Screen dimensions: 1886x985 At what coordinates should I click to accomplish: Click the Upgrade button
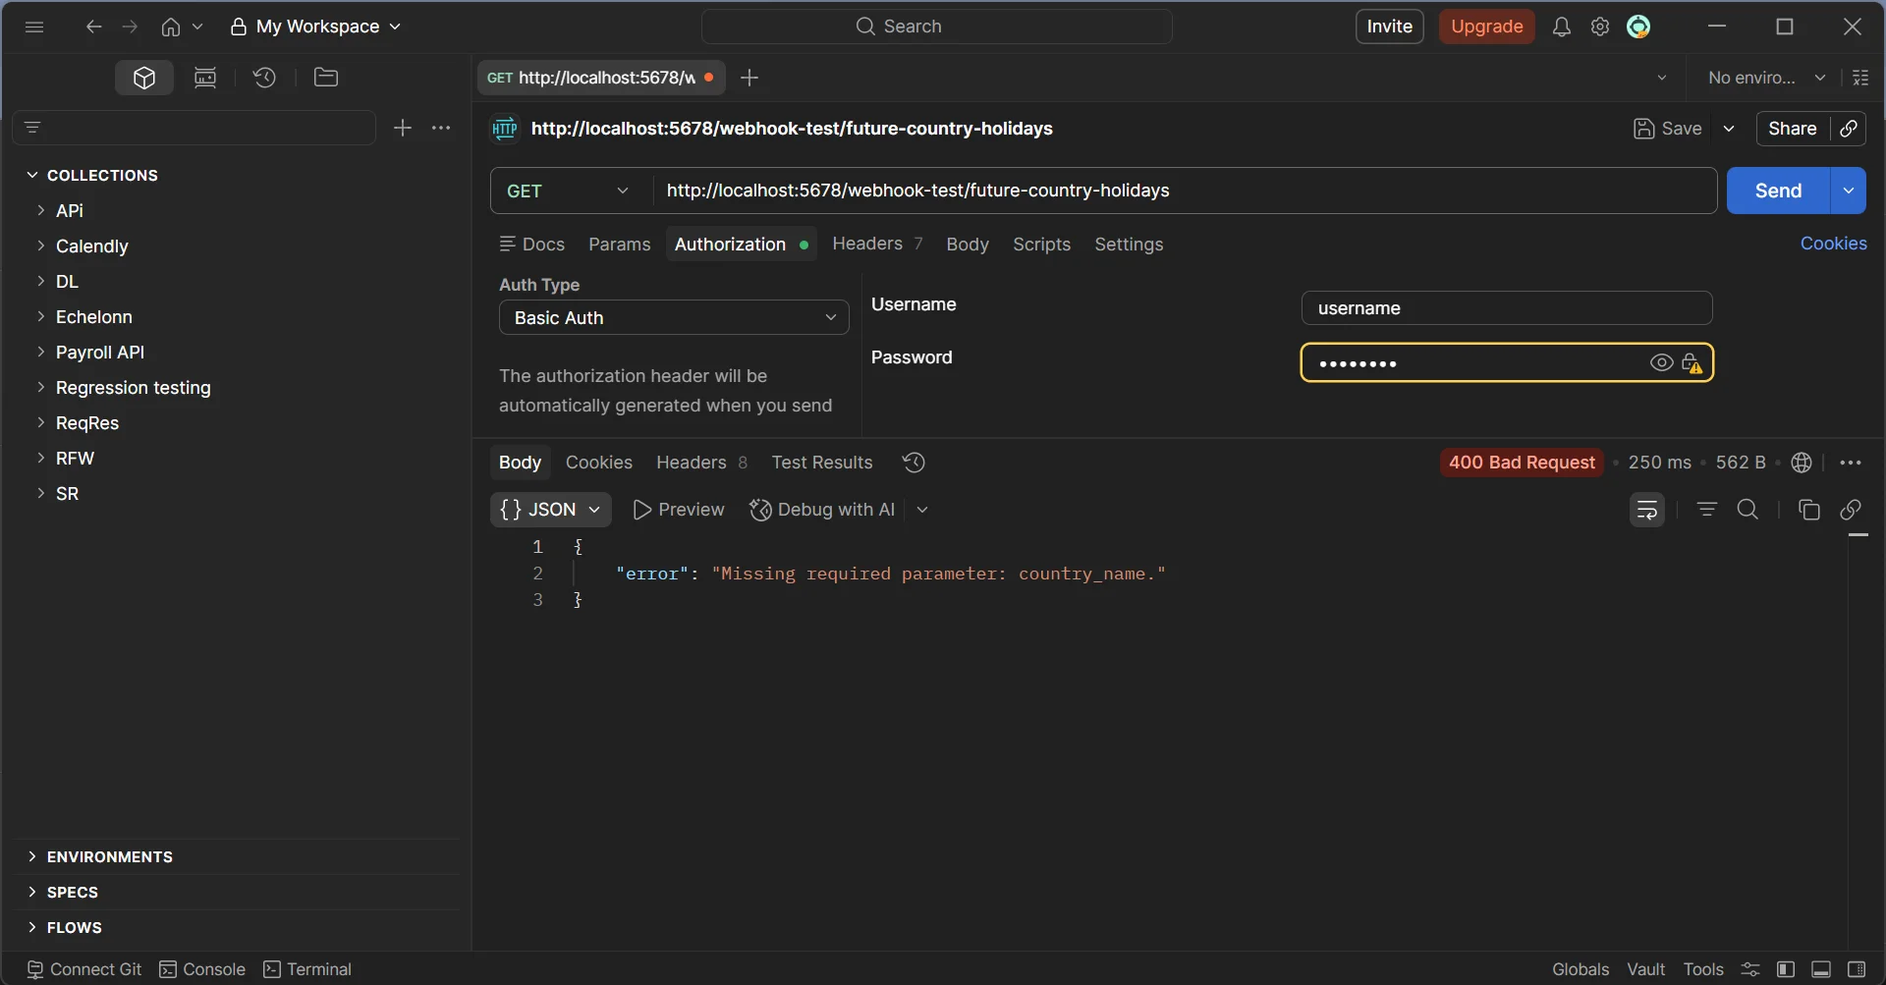(1487, 27)
